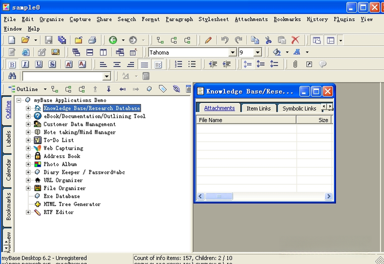Image resolution: width=384 pixels, height=264 pixels.
Task: Click the binoculars search icon
Action: (12, 76)
